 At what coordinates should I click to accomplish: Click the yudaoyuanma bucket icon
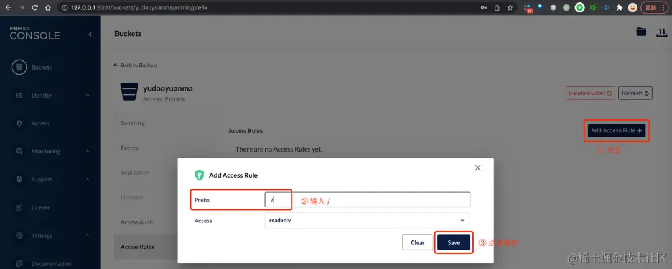tap(129, 91)
